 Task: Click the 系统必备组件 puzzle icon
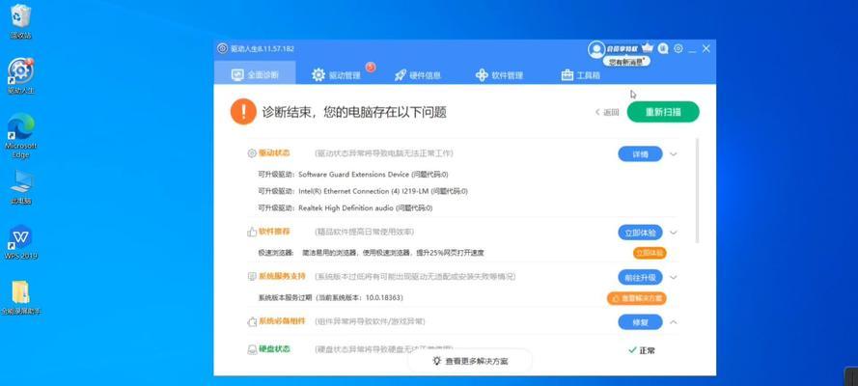pyautogui.click(x=252, y=321)
